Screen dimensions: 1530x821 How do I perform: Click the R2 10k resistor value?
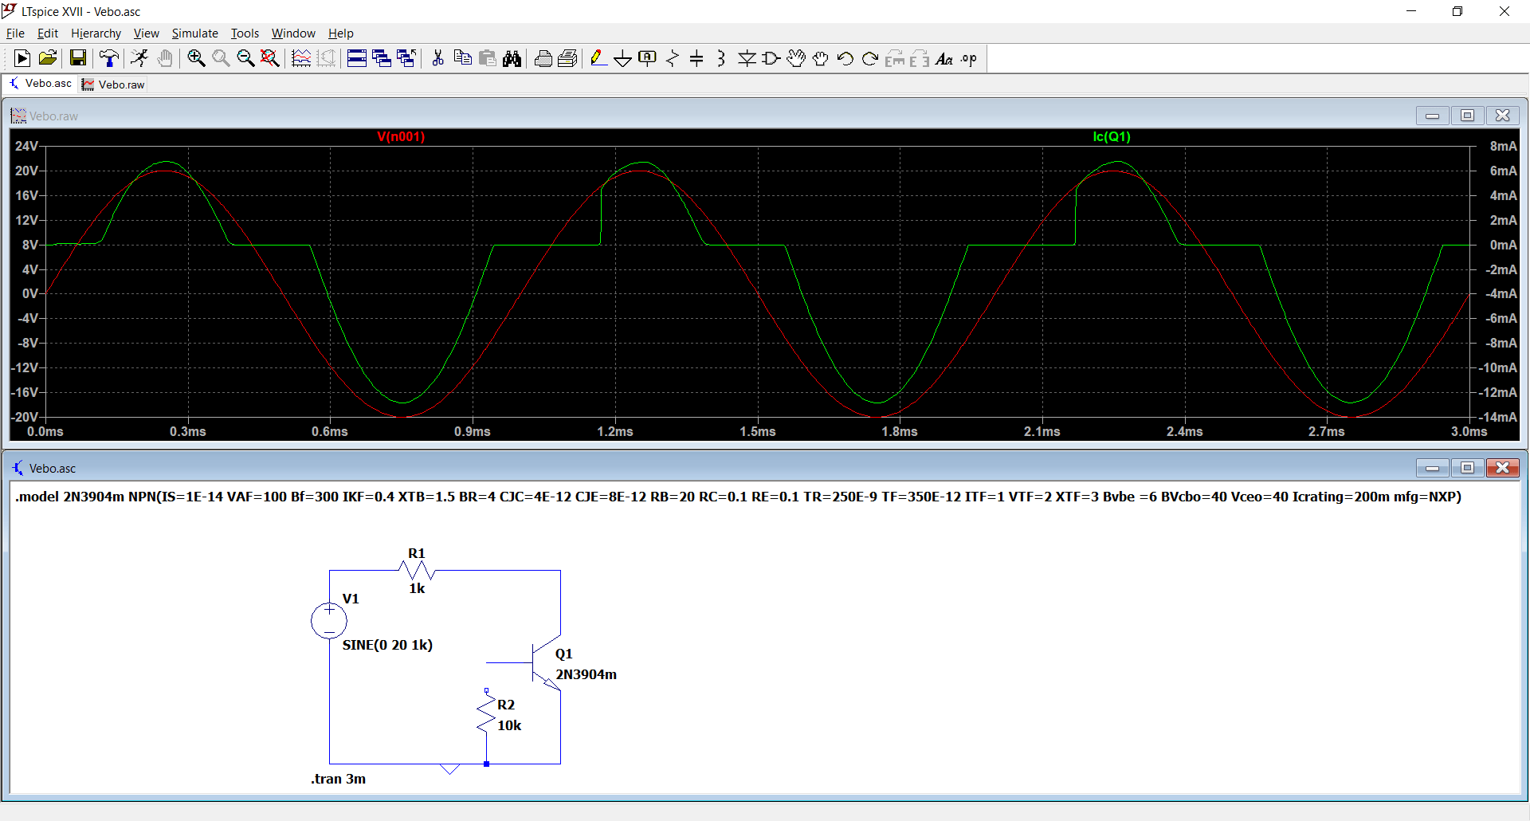click(x=509, y=725)
